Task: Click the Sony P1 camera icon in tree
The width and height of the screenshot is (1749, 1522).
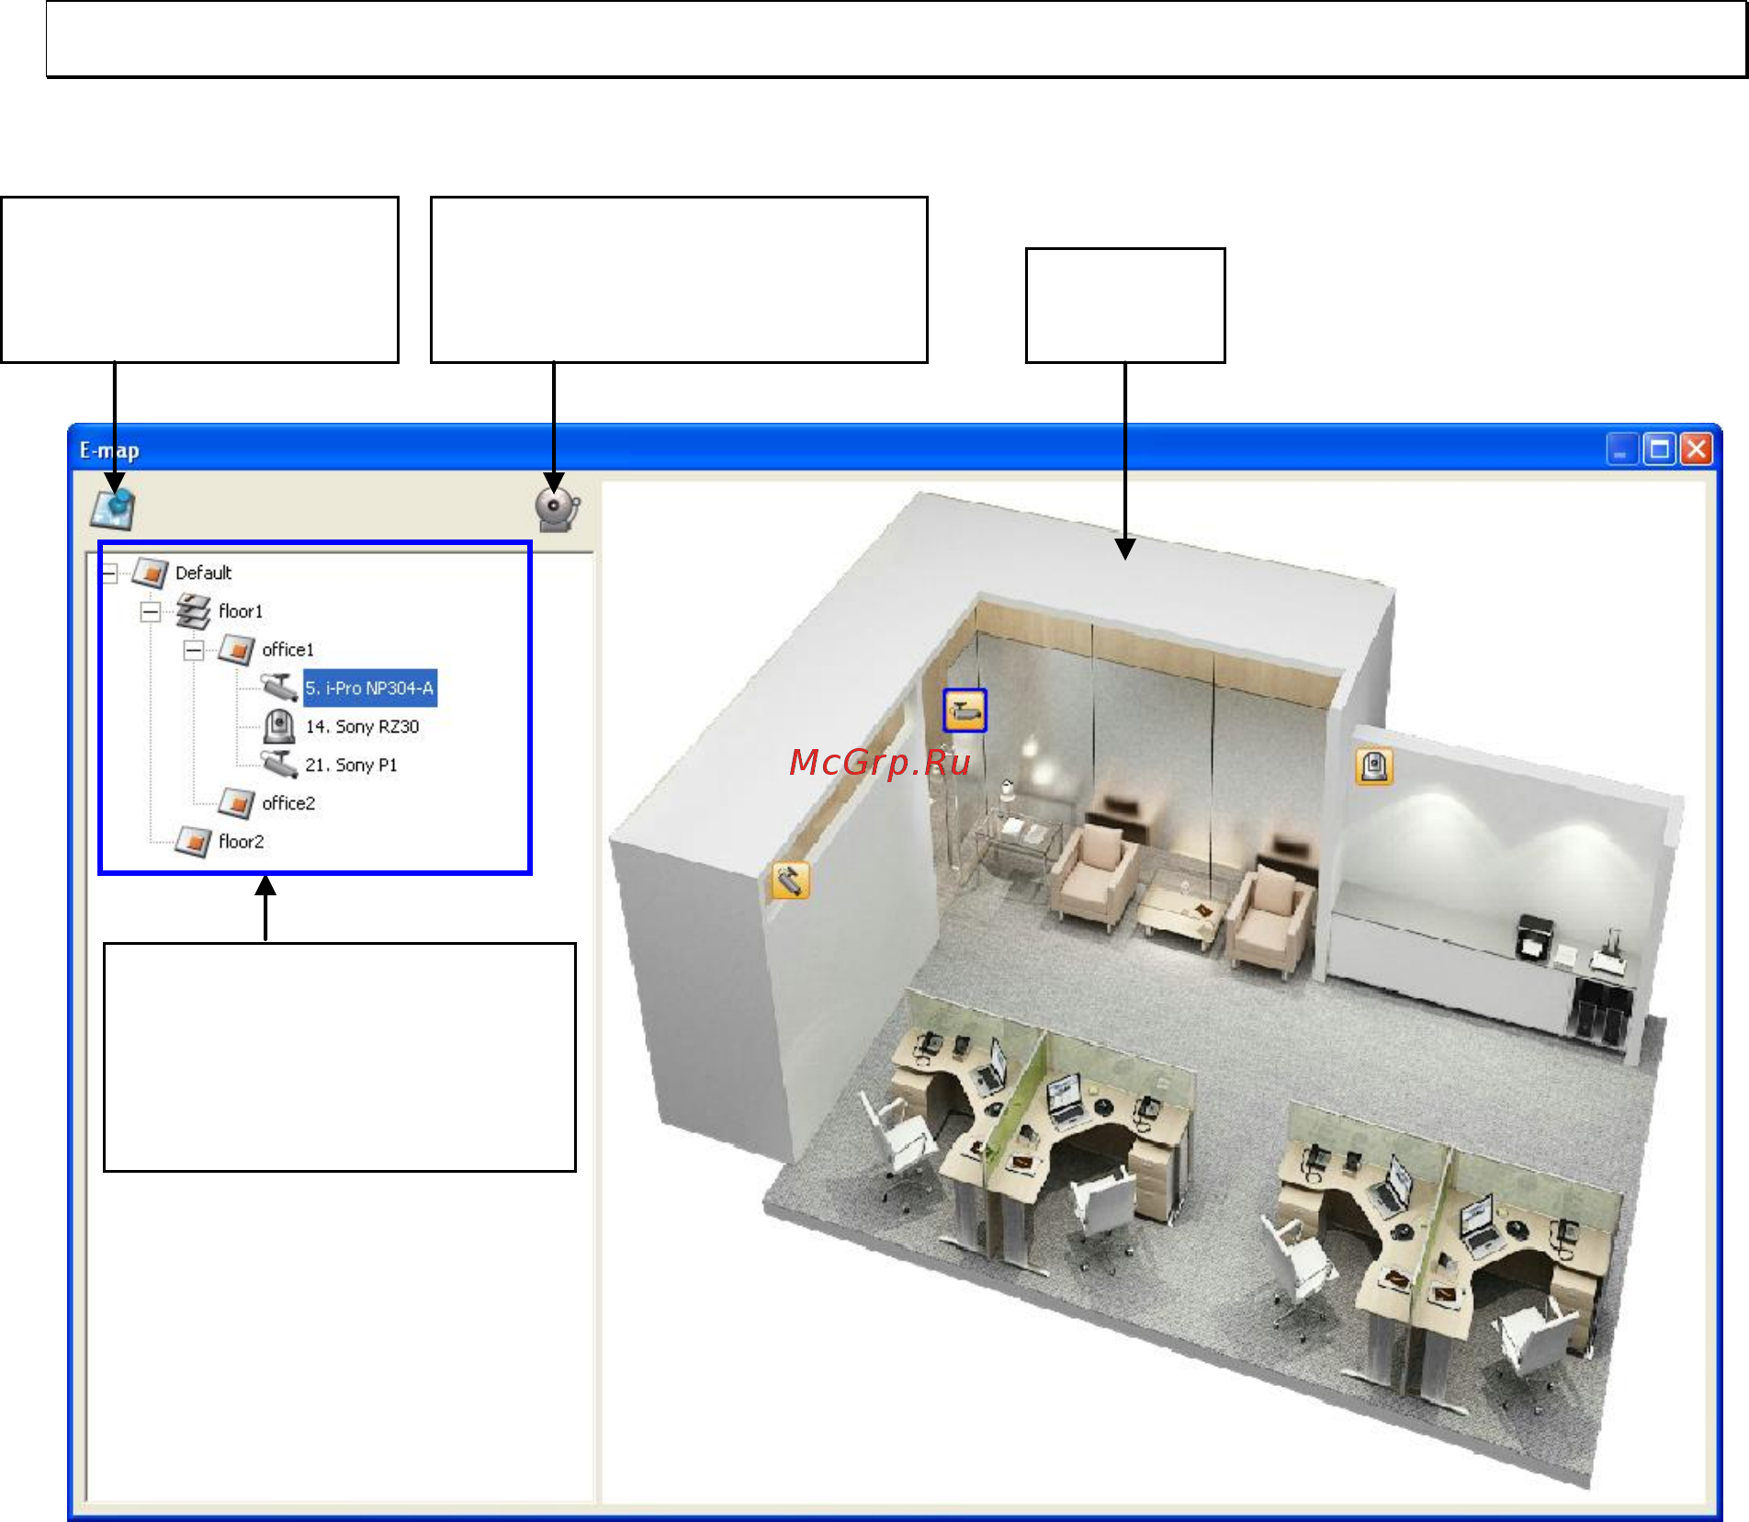Action: tap(278, 764)
